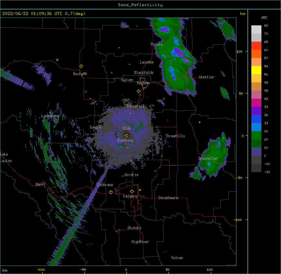
Task: Click the -50 tick on bottom axis
Action: click(x=83, y=269)
